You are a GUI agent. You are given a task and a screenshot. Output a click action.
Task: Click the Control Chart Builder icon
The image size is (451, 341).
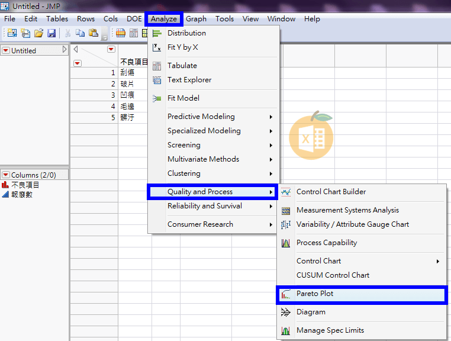click(x=286, y=192)
